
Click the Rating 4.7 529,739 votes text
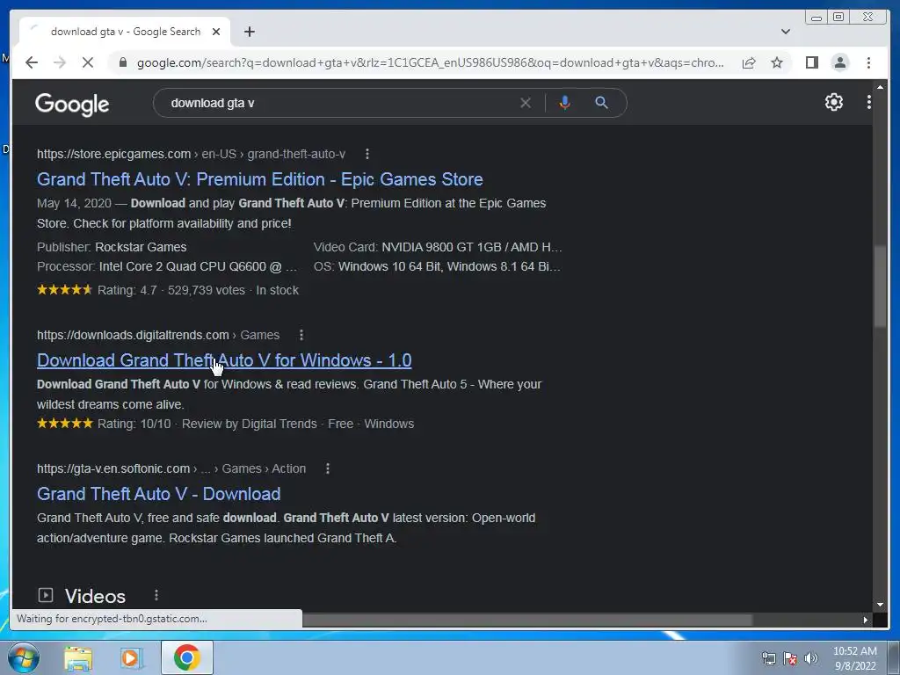[171, 290]
